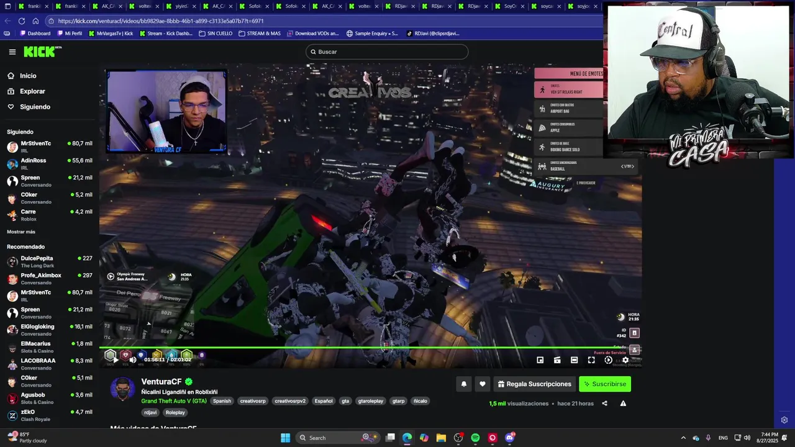Open the SIN CUELLO bookmarks folder
The width and height of the screenshot is (795, 447).
pyautogui.click(x=216, y=34)
